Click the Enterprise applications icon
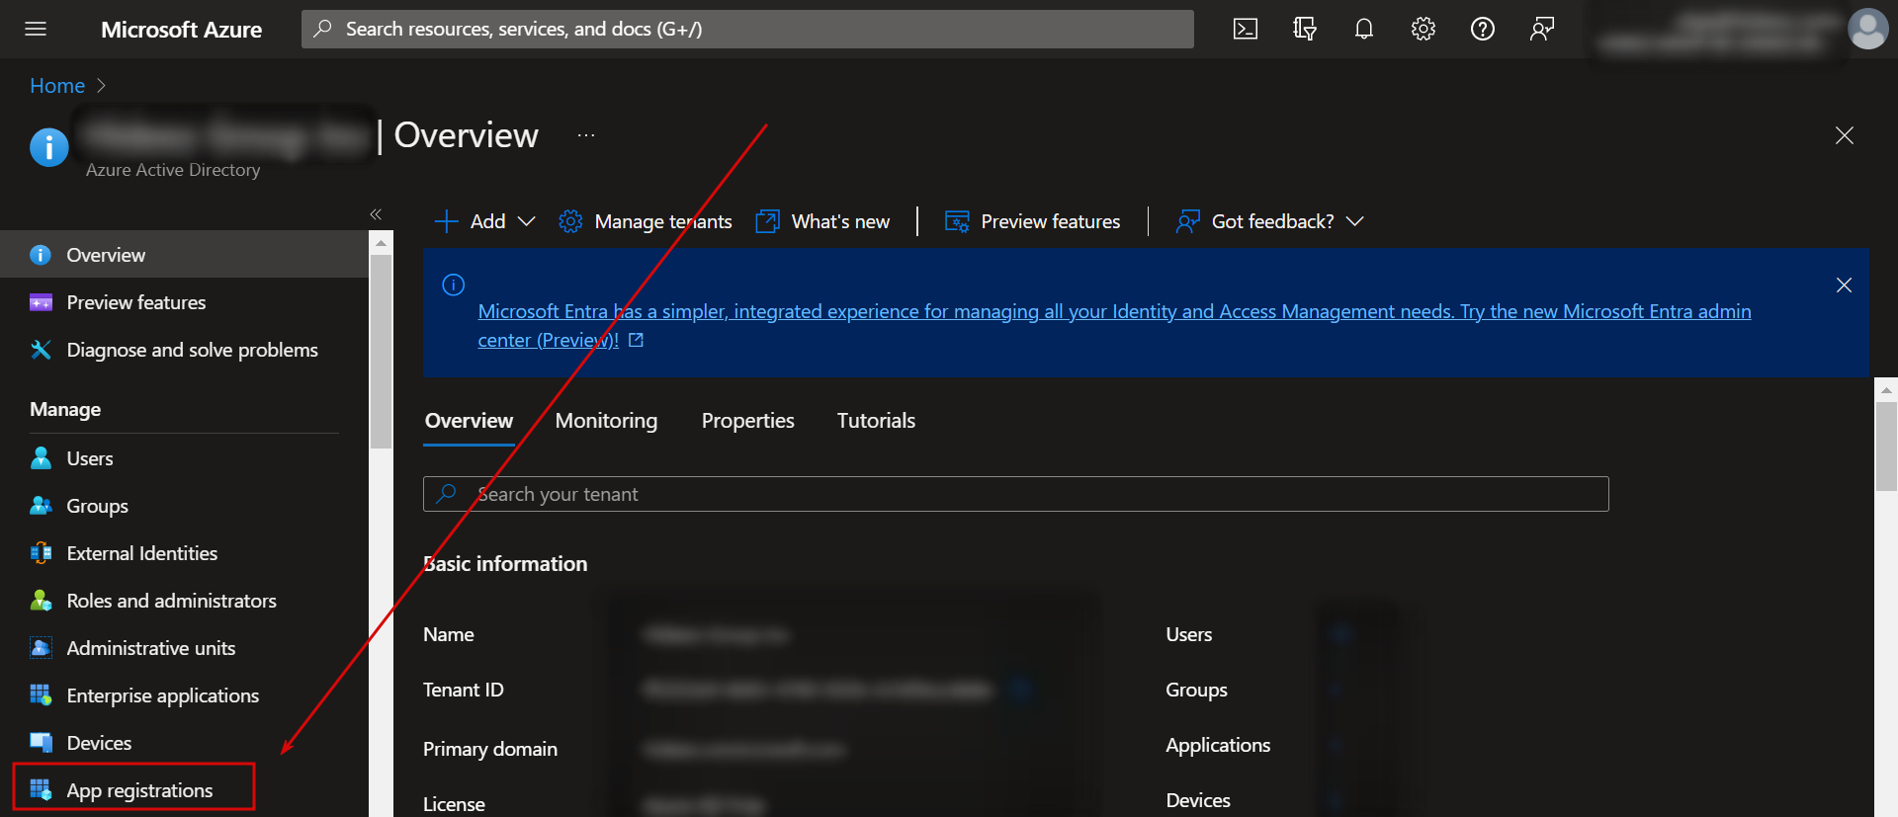 (41, 695)
